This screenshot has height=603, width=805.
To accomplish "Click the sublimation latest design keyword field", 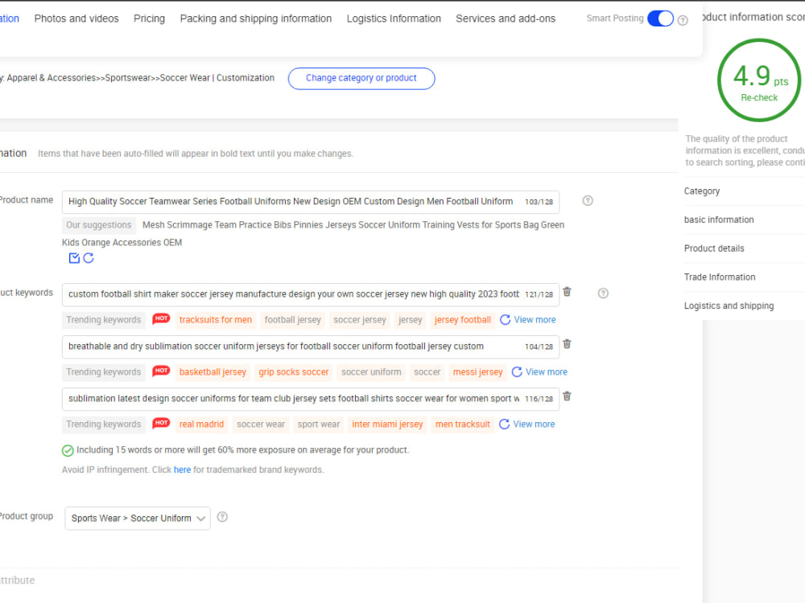I will (311, 400).
